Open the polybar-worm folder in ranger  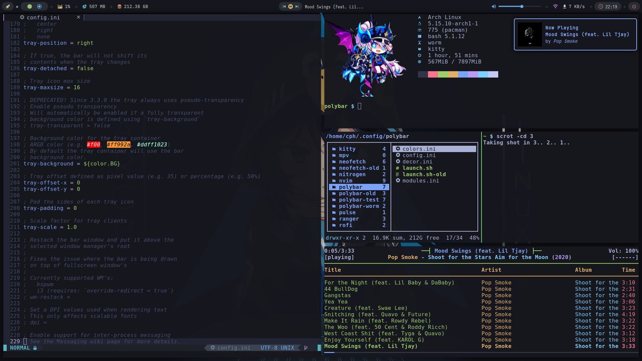point(359,206)
